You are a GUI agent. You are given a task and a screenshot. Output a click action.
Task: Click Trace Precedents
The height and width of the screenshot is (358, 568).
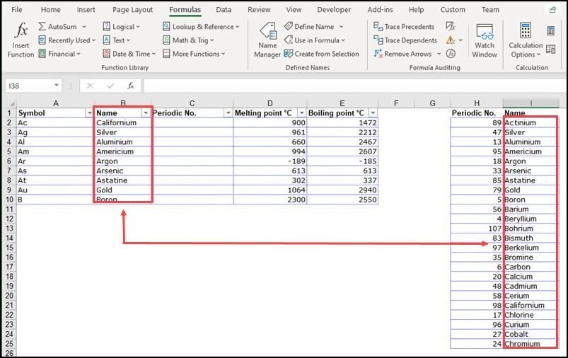(404, 26)
